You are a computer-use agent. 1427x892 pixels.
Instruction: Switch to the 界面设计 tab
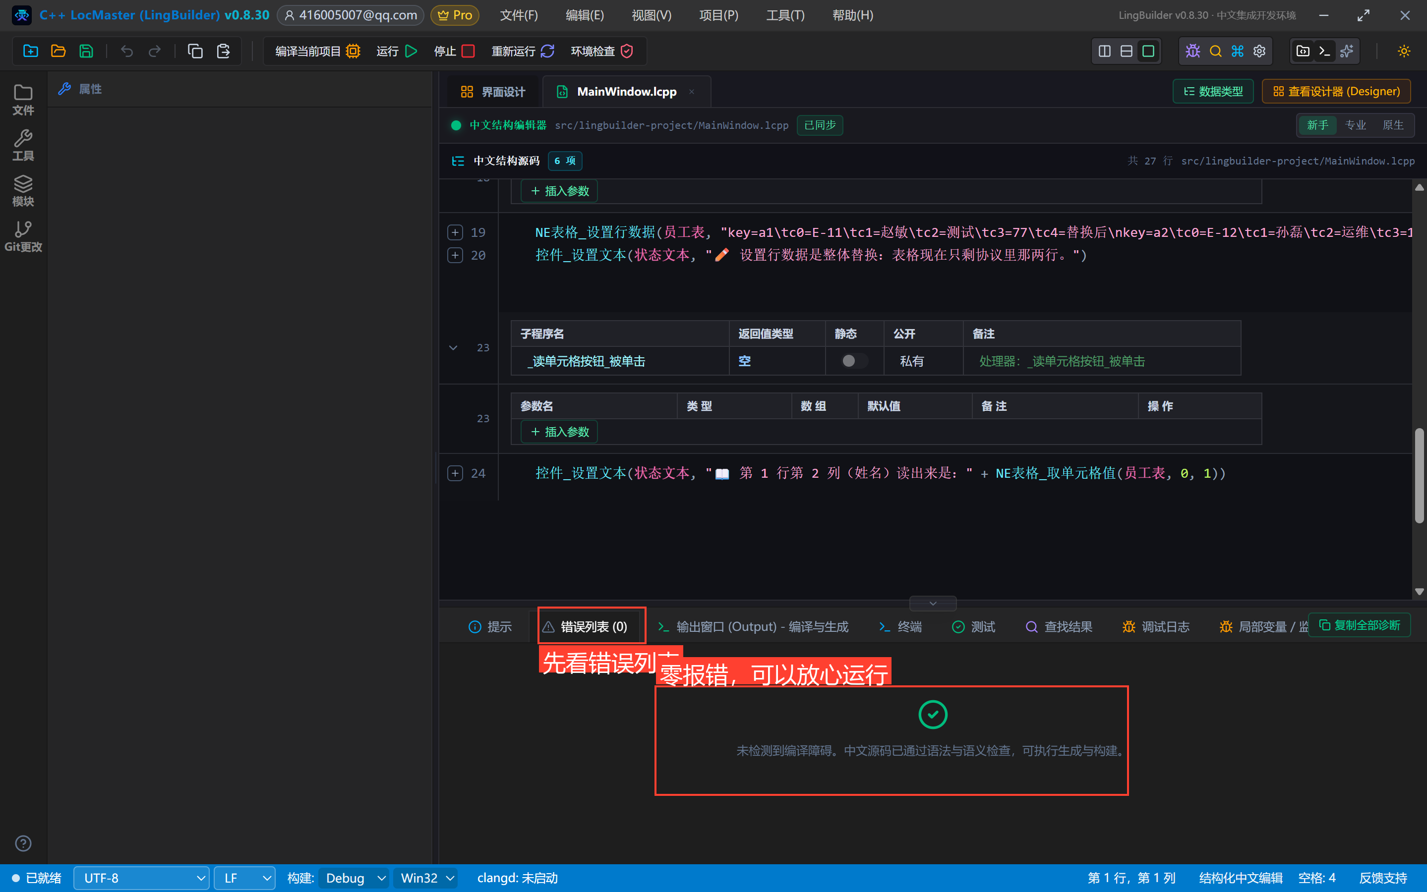(493, 92)
